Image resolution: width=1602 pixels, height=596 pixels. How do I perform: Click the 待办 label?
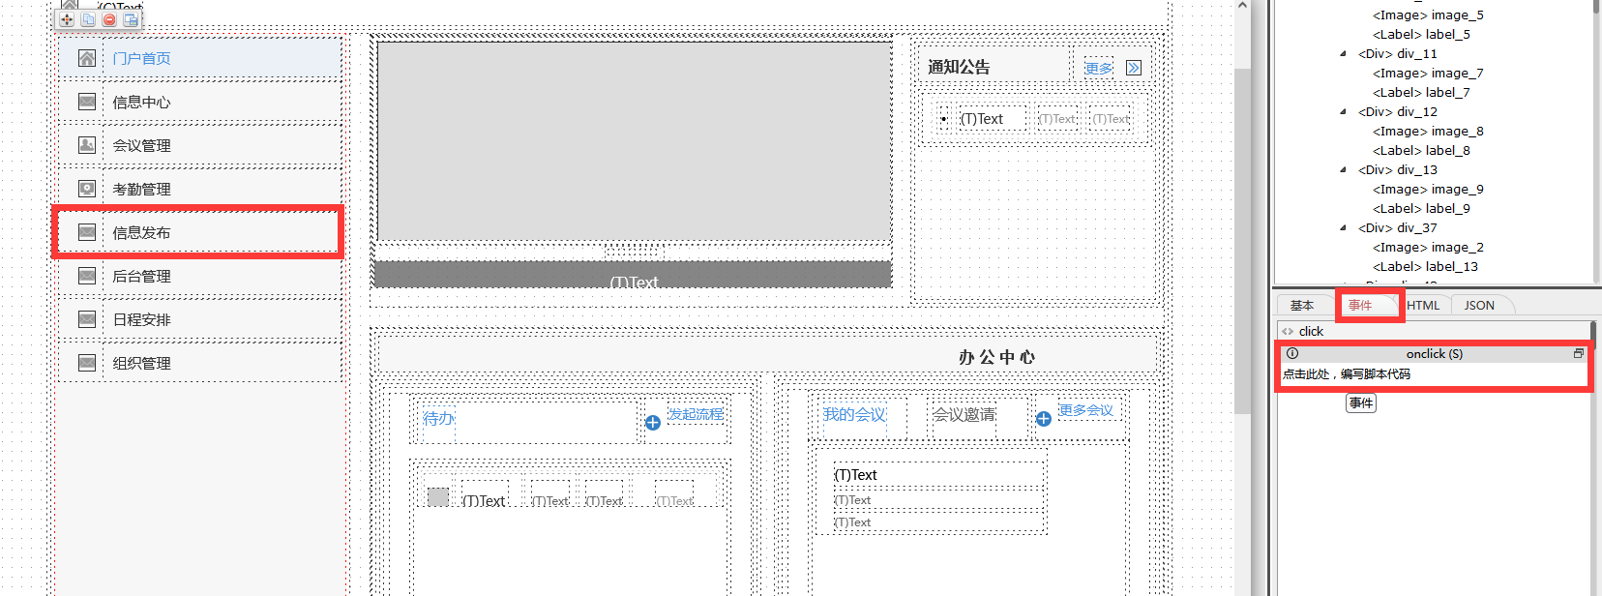pyautogui.click(x=438, y=418)
